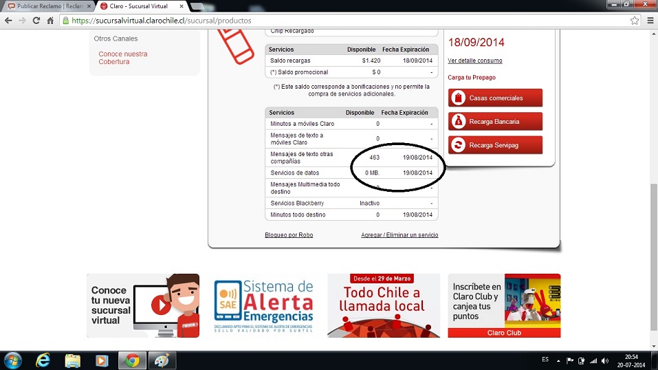Click the '0 MB.' data value
The height and width of the screenshot is (370, 658).
tap(372, 173)
